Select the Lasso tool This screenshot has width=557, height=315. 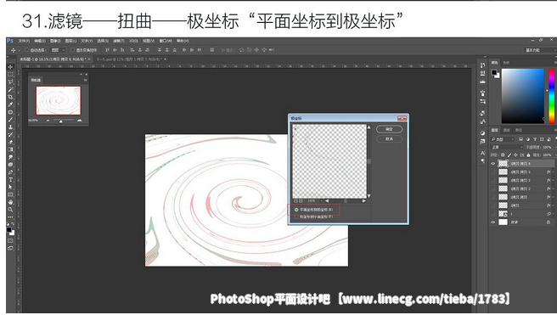pyautogui.click(x=10, y=82)
